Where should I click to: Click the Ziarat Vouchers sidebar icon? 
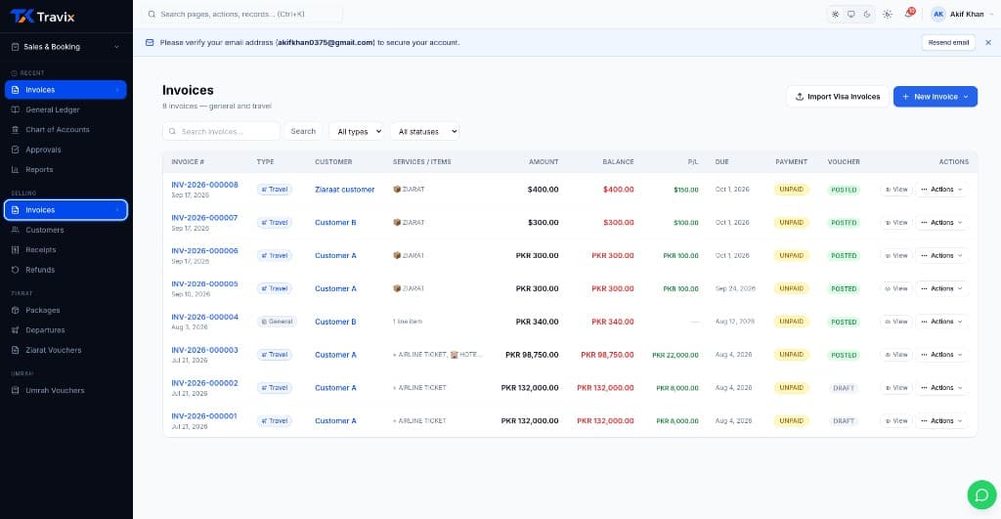click(16, 350)
